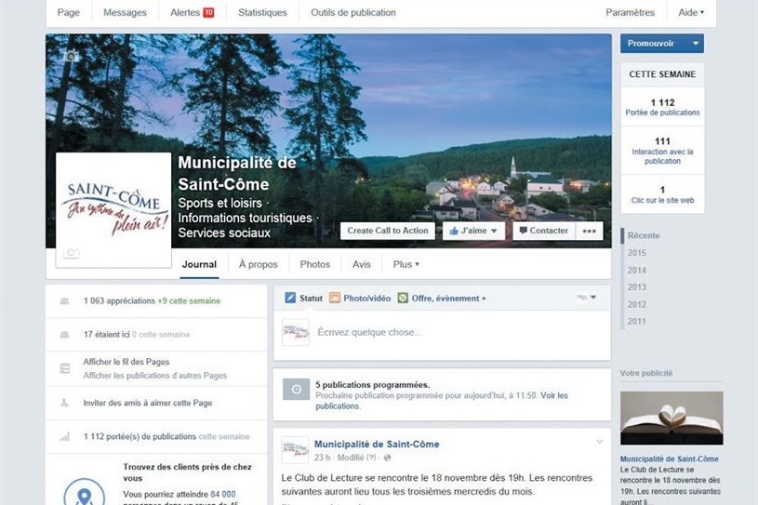This screenshot has width=758, height=505.
Task: Open the Photos tab
Action: click(314, 264)
